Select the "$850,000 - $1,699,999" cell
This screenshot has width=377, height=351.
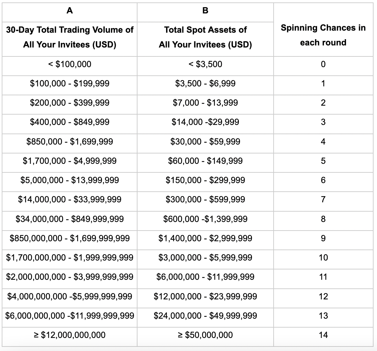pyautogui.click(x=70, y=141)
